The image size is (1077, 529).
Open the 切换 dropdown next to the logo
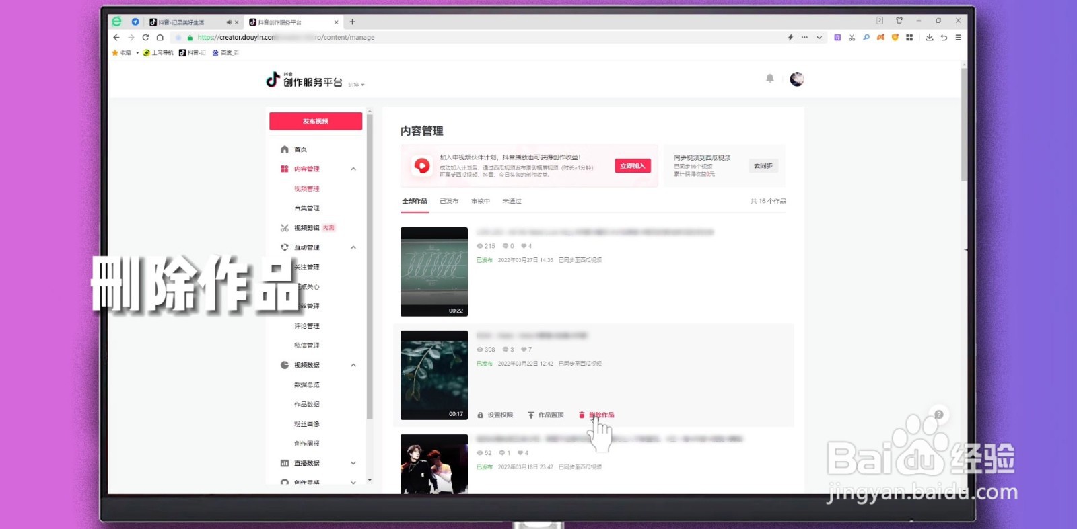(357, 85)
